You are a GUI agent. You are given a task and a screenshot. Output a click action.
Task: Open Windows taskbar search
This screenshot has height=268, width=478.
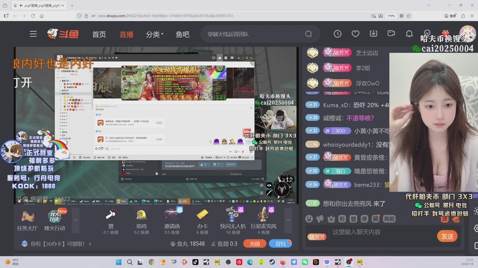point(130,262)
